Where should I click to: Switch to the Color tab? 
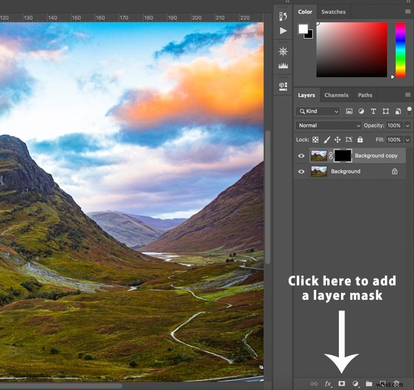(305, 12)
